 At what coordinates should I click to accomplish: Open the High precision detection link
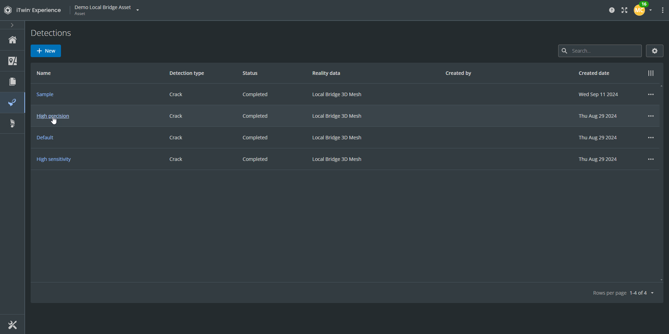[x=53, y=116]
